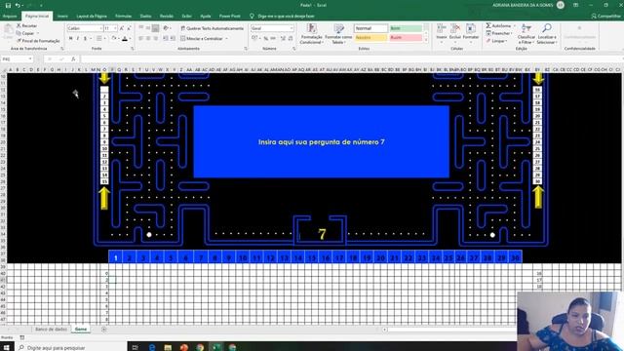
Task: Open the borders dropdown in the font group
Action: click(104, 39)
